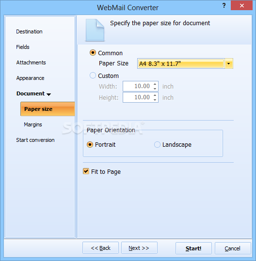Open the Paper Size dropdown arrow

[229, 63]
